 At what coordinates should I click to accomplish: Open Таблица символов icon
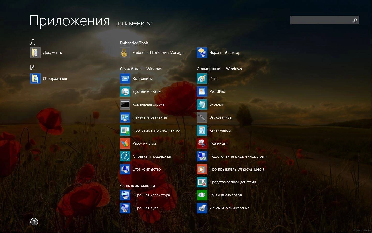[202, 195]
